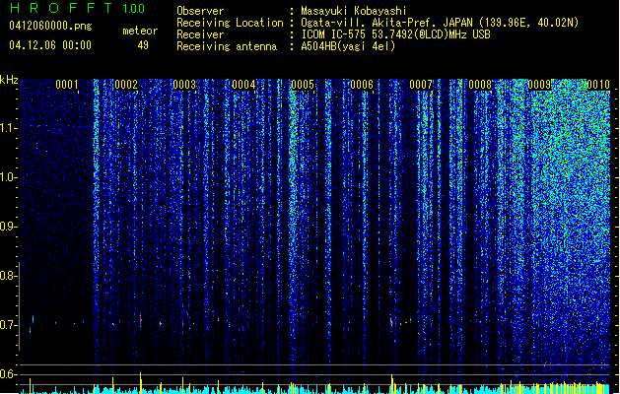Click time marker 0007
Viewport: 620px width, 394px height.
click(x=421, y=85)
